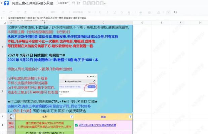
Task: Select column E header
Action: pyautogui.click(x=161, y=23)
